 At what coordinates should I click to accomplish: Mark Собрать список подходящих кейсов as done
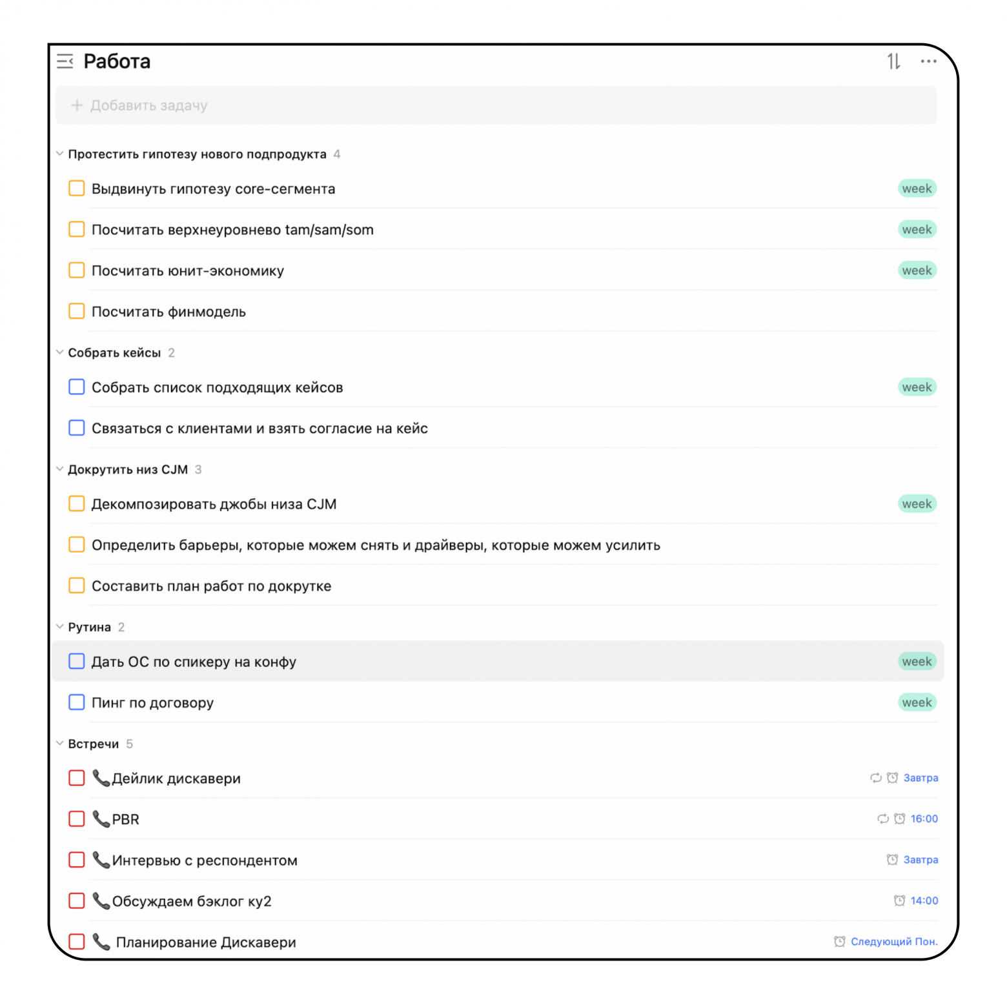point(77,387)
